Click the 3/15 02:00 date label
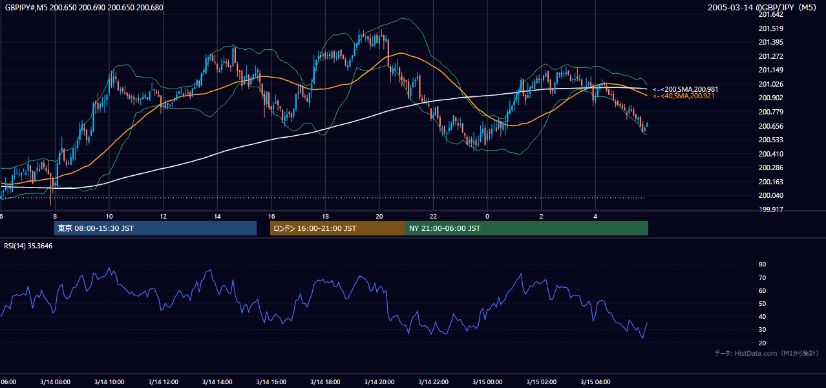 541,382
